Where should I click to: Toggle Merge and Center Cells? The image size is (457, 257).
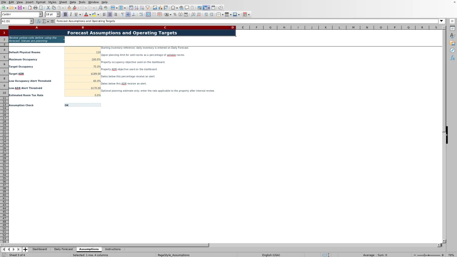click(148, 14)
